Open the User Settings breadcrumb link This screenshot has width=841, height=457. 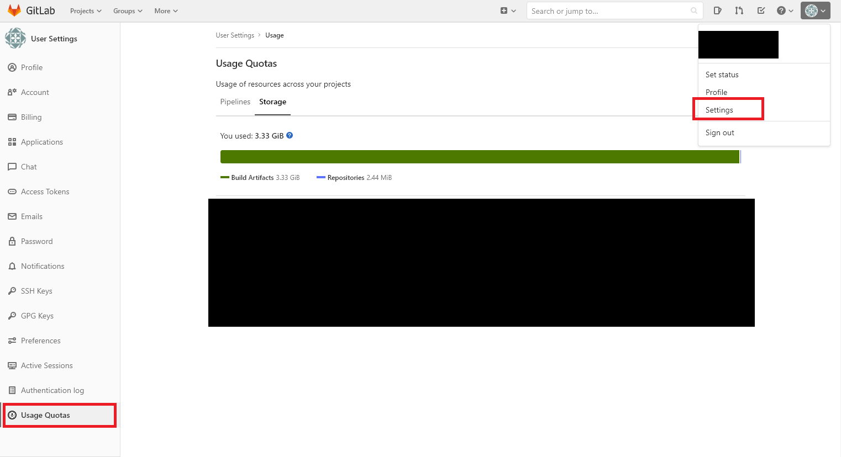235,35
